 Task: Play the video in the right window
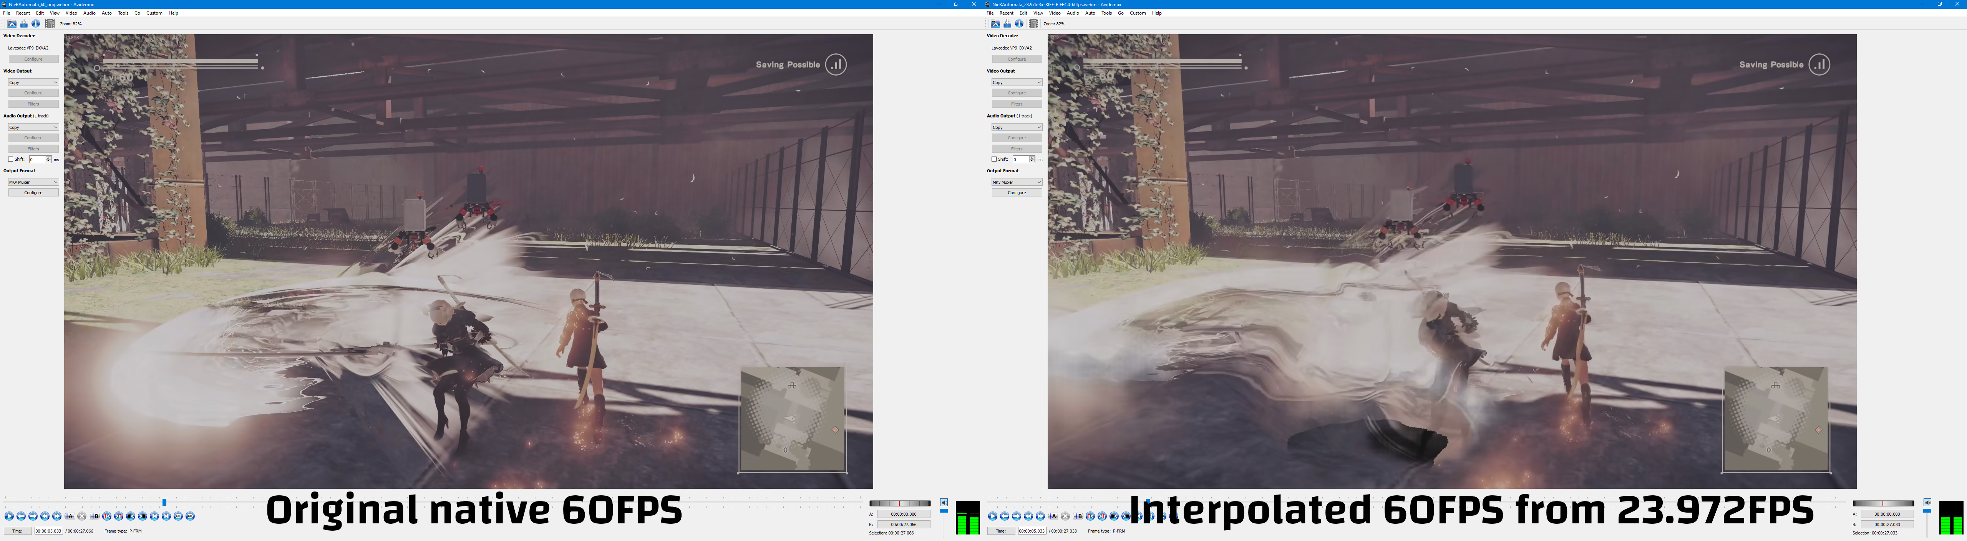click(993, 516)
